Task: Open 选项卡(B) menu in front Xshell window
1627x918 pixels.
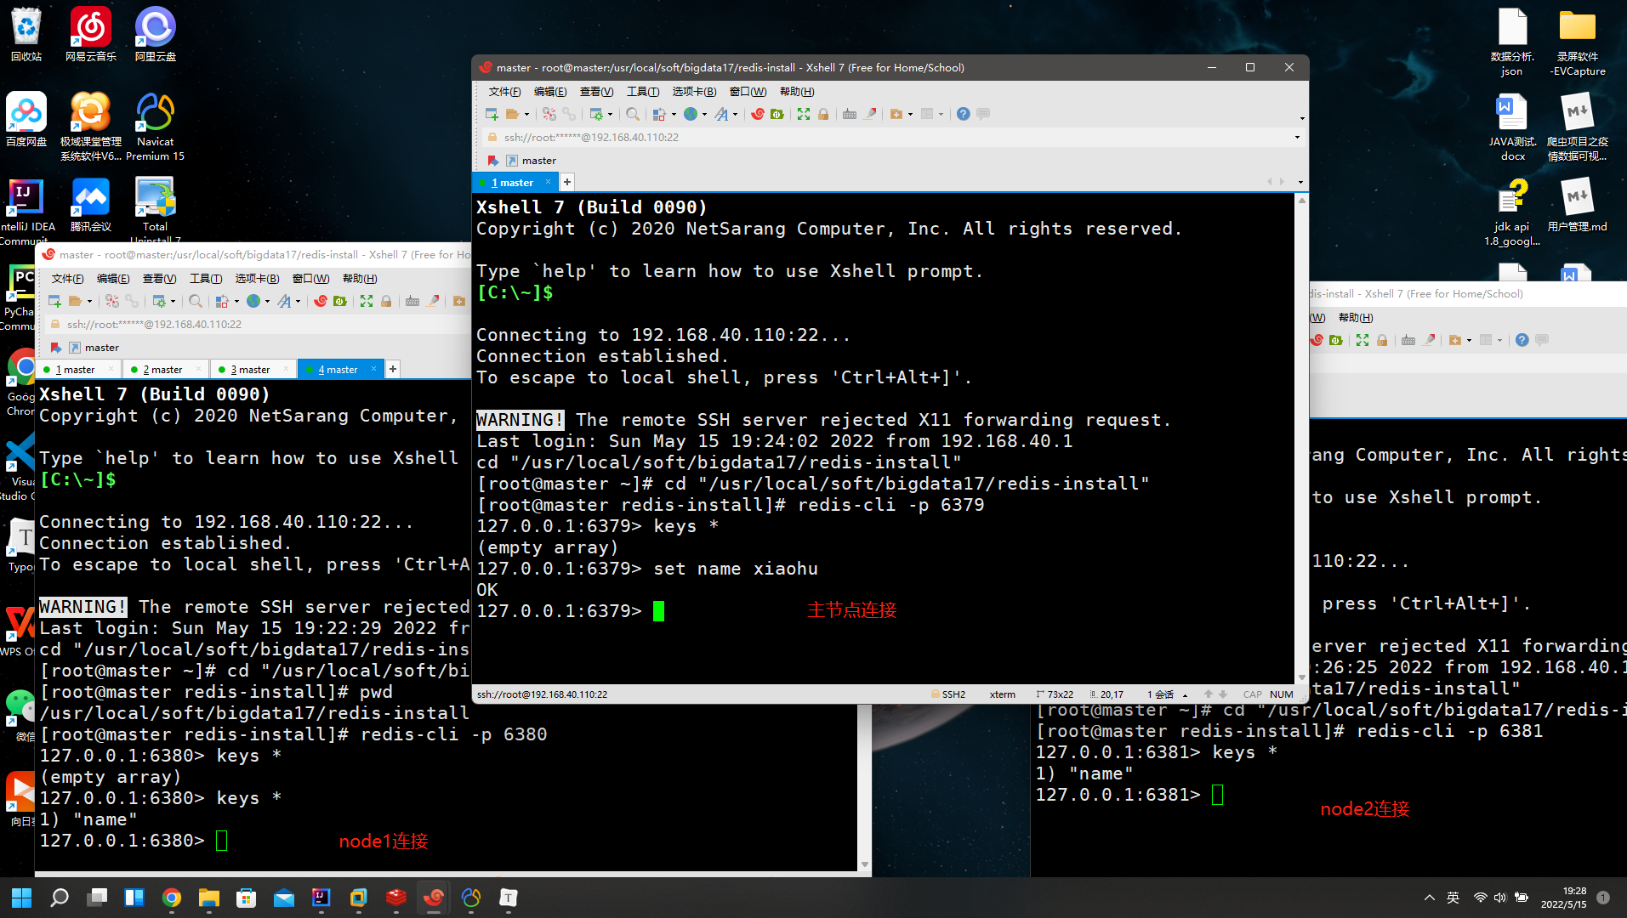Action: click(x=694, y=92)
